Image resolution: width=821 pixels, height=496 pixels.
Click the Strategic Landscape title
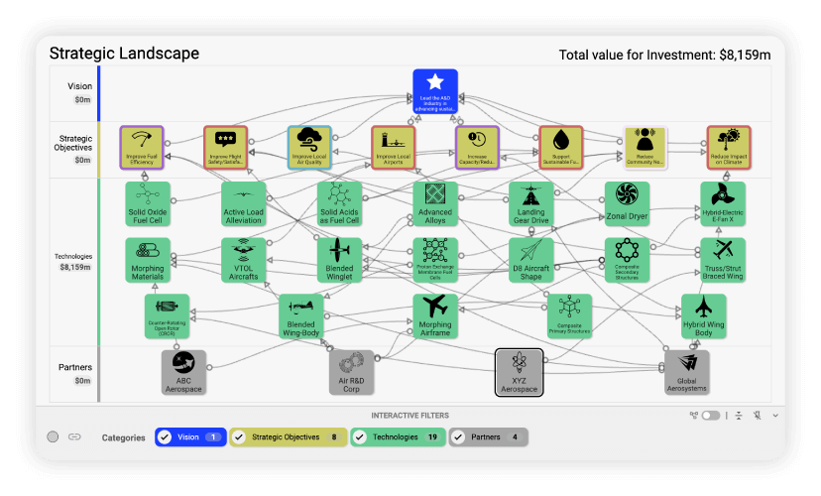[124, 54]
